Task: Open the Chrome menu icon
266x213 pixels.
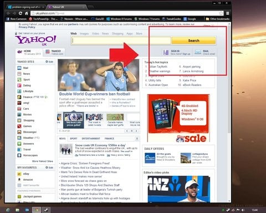Action: (228, 13)
